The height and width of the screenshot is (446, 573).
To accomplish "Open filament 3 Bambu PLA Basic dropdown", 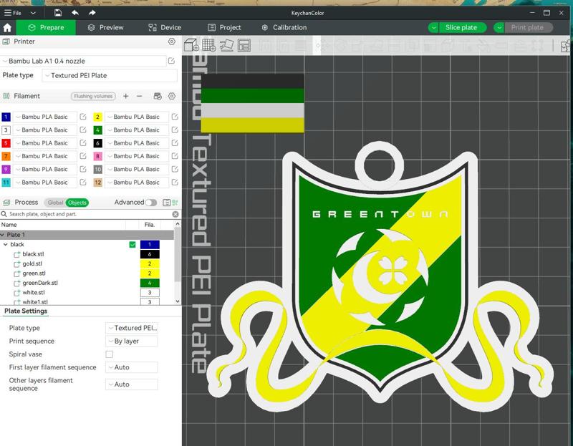I will pyautogui.click(x=45, y=130).
